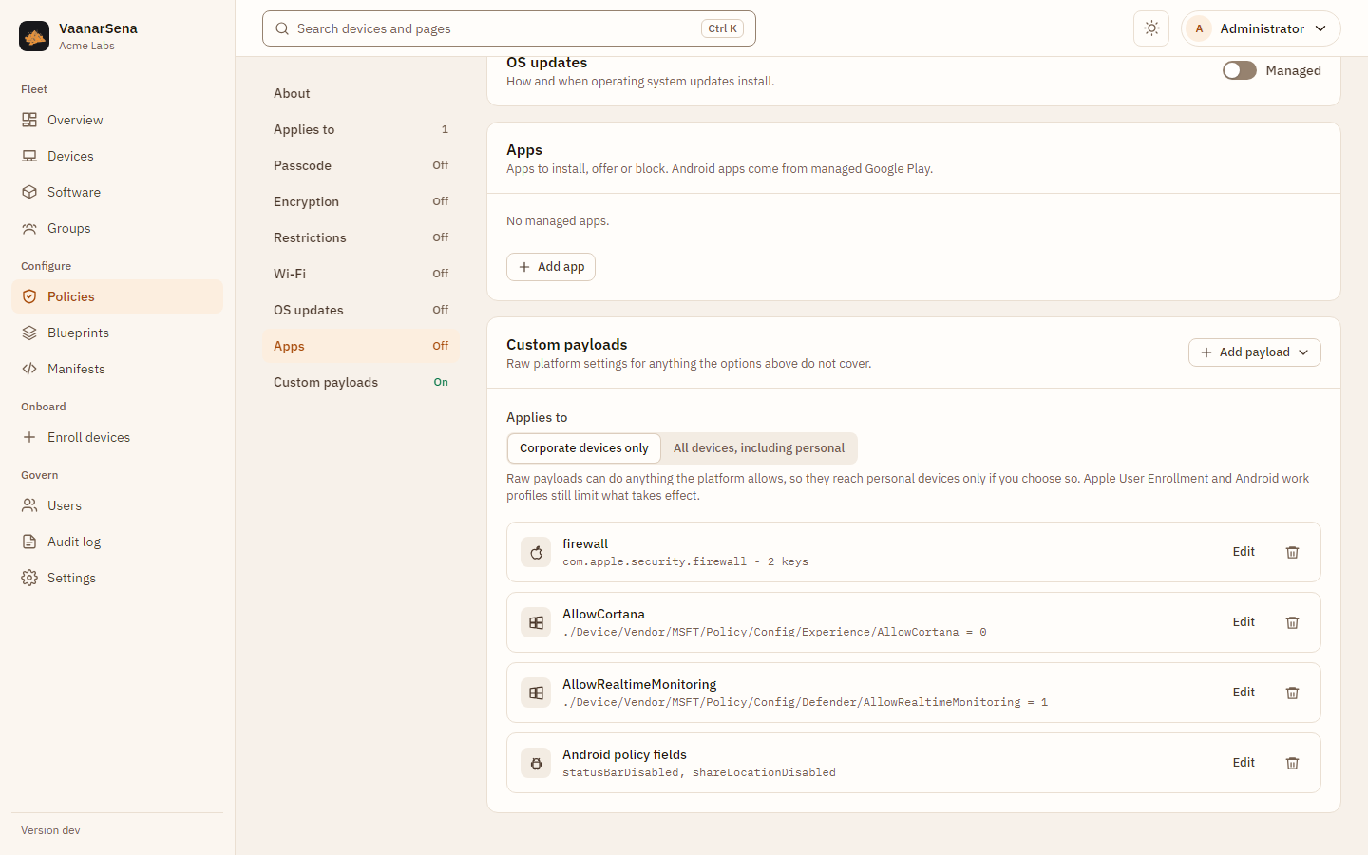Viewport: 1368px width, 855px height.
Task: Open the Software section
Action: pos(117,192)
